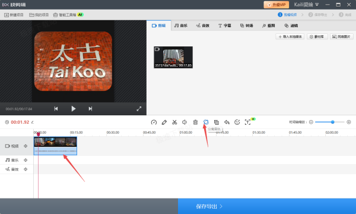Play the preview video
356x214 pixels.
pyautogui.click(x=73, y=109)
